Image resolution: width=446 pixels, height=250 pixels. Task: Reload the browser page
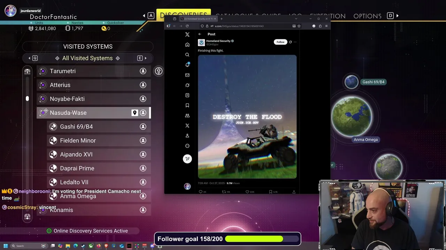point(187,26)
